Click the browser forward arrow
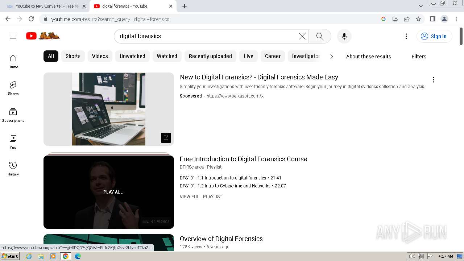 [x=20, y=19]
